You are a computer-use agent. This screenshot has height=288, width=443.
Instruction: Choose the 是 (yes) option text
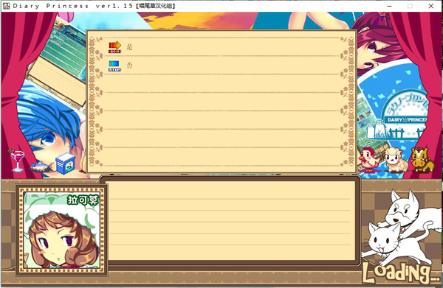(x=129, y=47)
